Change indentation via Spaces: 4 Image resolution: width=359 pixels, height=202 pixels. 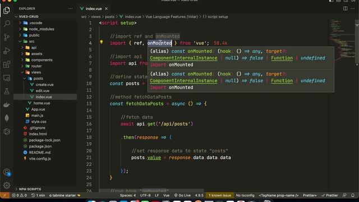(128, 195)
